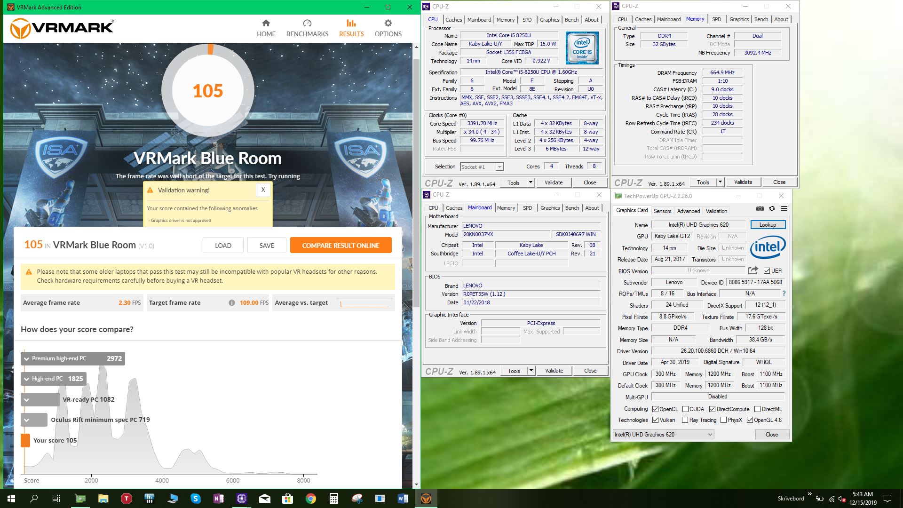Viewport: 903px width, 508px height.
Task: Open Caches tab in the Mainboard CPU-Z window
Action: click(454, 208)
